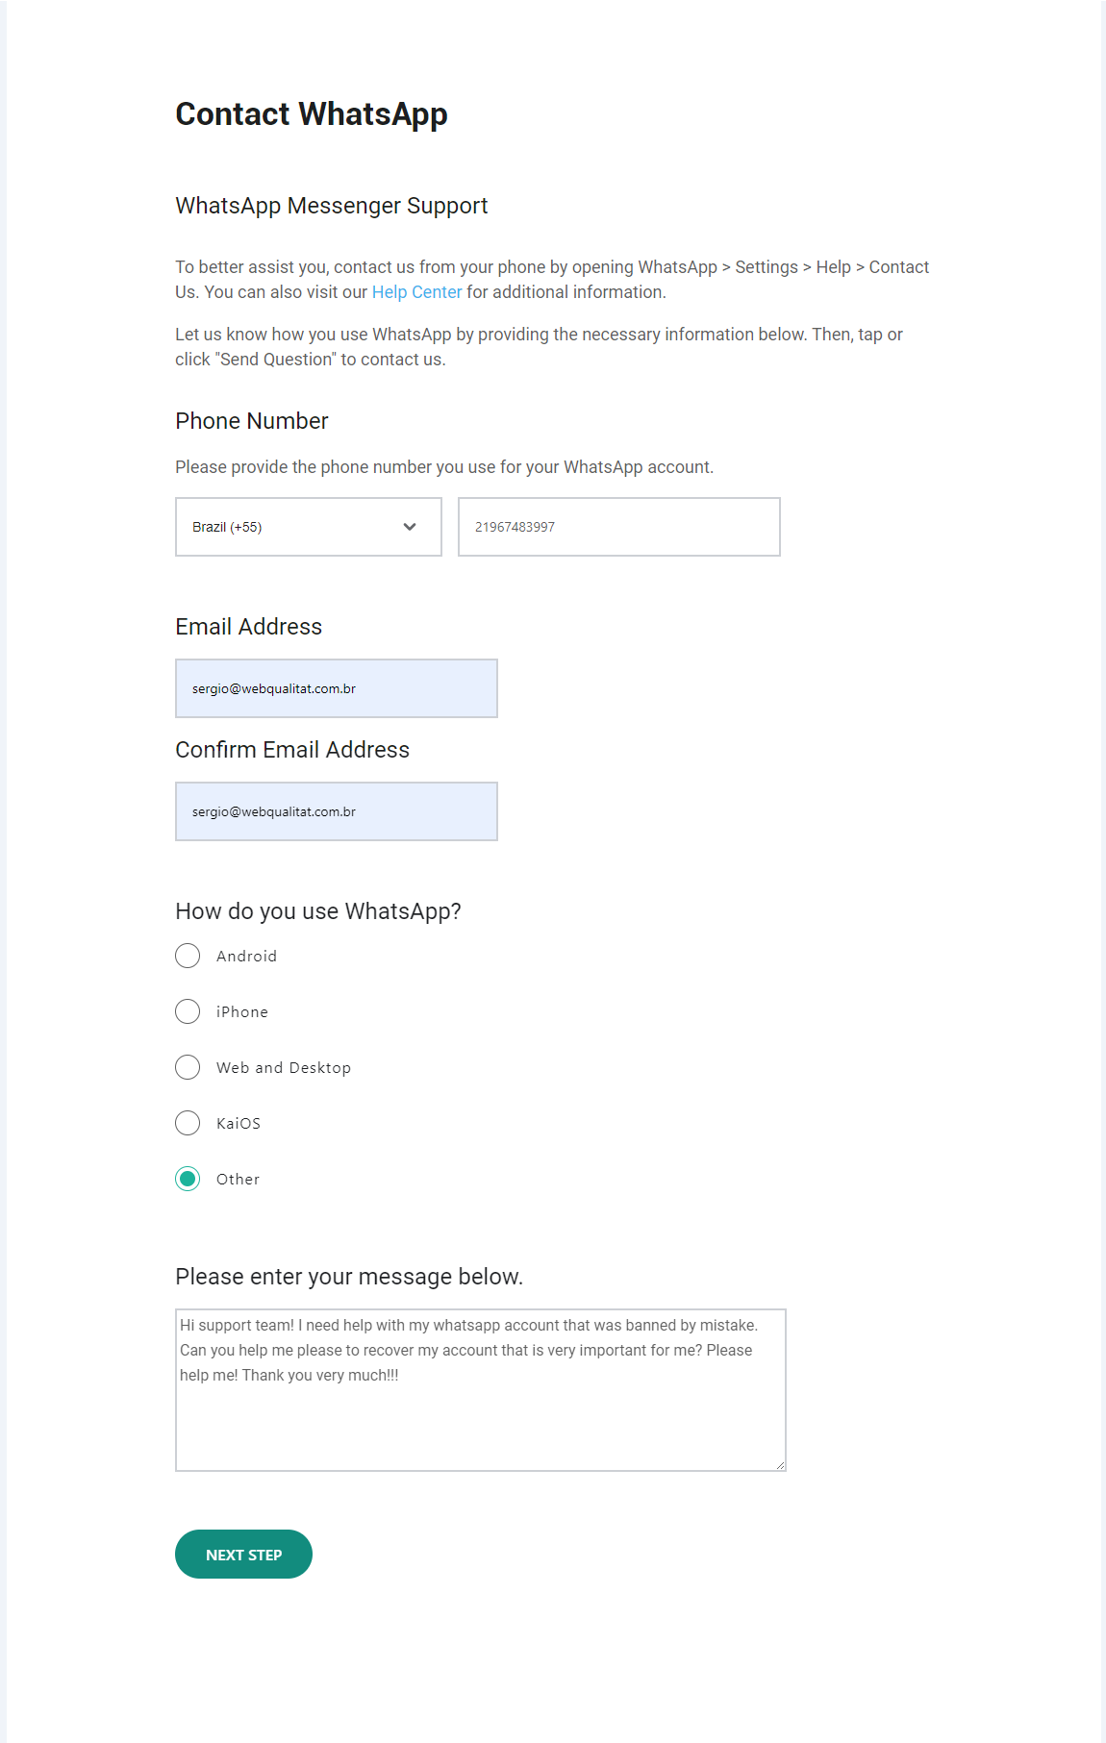
Task: Open the Brazil (+55) country code dropdown
Action: pos(308,527)
